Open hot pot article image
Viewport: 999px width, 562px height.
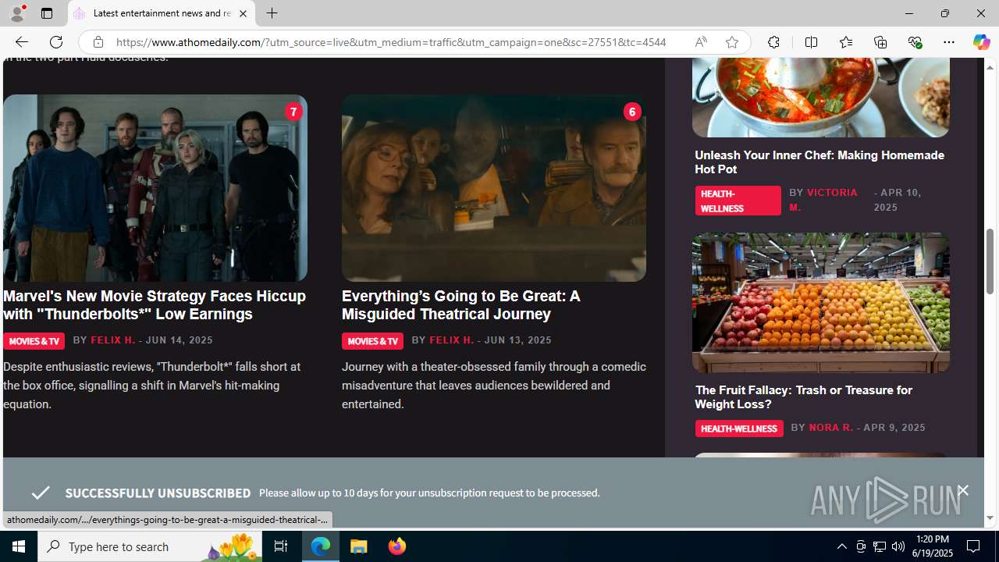point(820,98)
